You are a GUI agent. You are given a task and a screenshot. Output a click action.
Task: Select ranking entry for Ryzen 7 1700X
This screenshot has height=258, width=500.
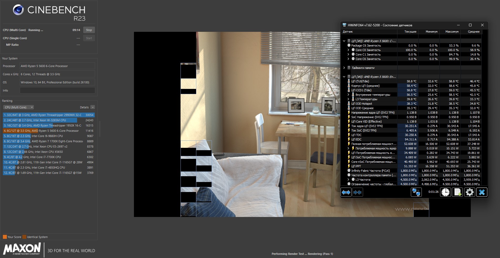(x=49, y=141)
